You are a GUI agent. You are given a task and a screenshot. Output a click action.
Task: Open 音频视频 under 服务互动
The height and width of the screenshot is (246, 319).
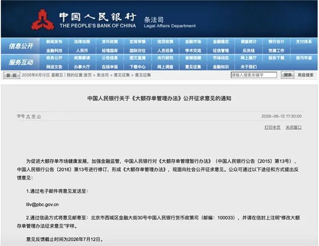coord(193,58)
